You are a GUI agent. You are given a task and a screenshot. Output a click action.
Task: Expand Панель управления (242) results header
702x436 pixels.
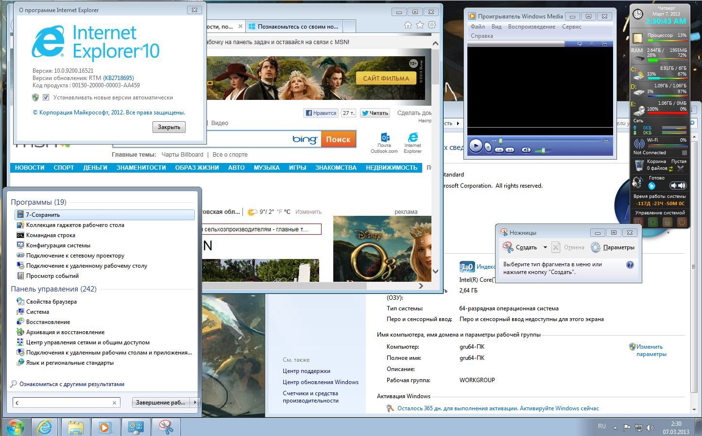(53, 289)
